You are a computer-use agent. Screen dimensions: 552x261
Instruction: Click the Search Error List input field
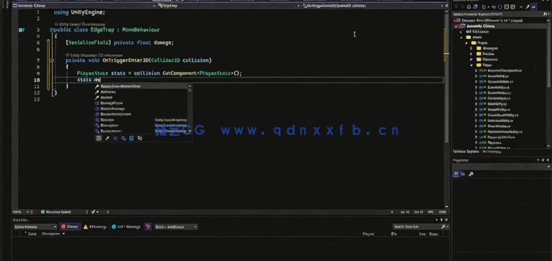(417, 227)
